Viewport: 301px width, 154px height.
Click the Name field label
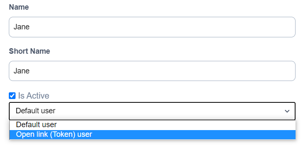[x=19, y=7]
